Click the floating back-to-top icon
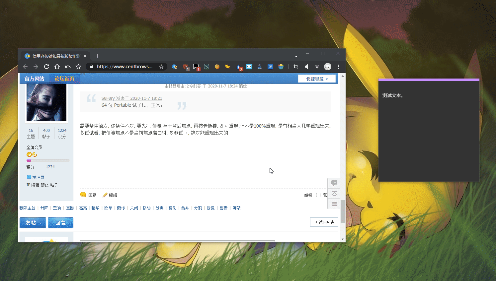 pos(334,194)
